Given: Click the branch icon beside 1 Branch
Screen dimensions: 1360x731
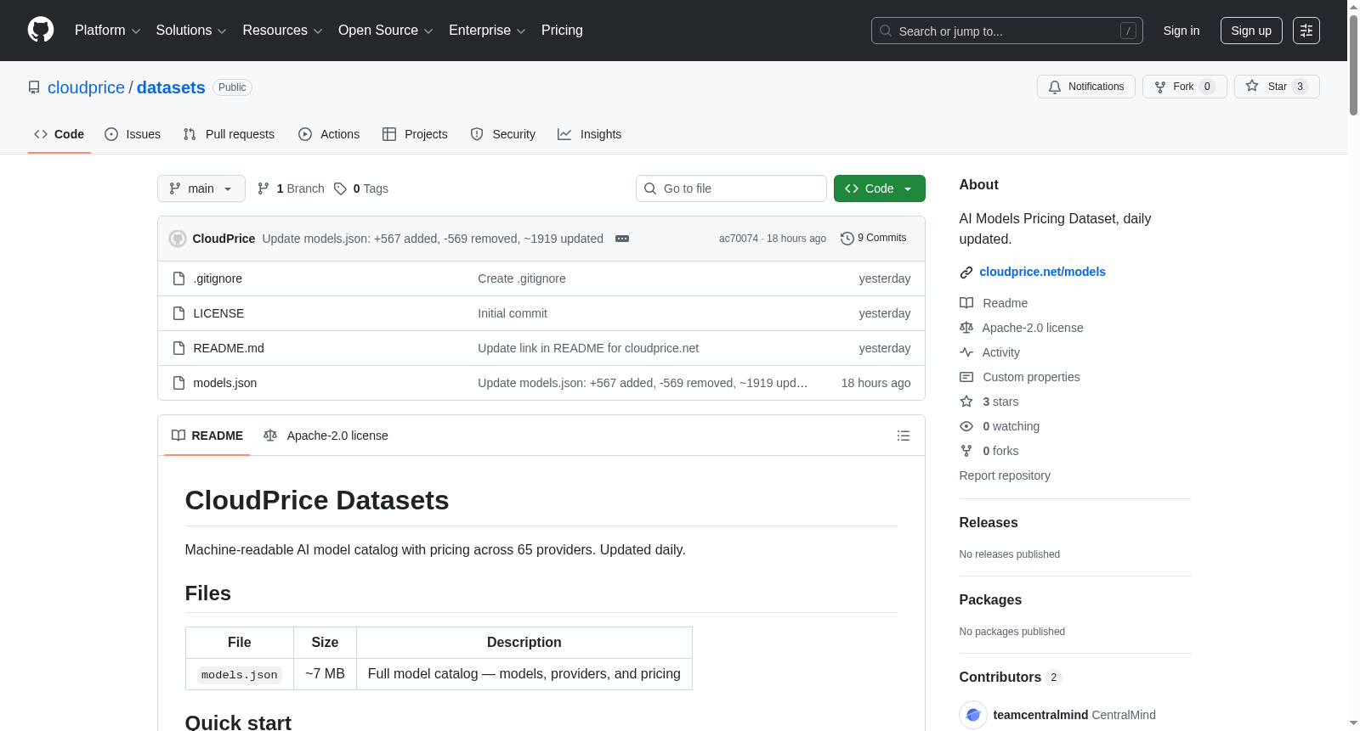Looking at the screenshot, I should click(x=263, y=188).
